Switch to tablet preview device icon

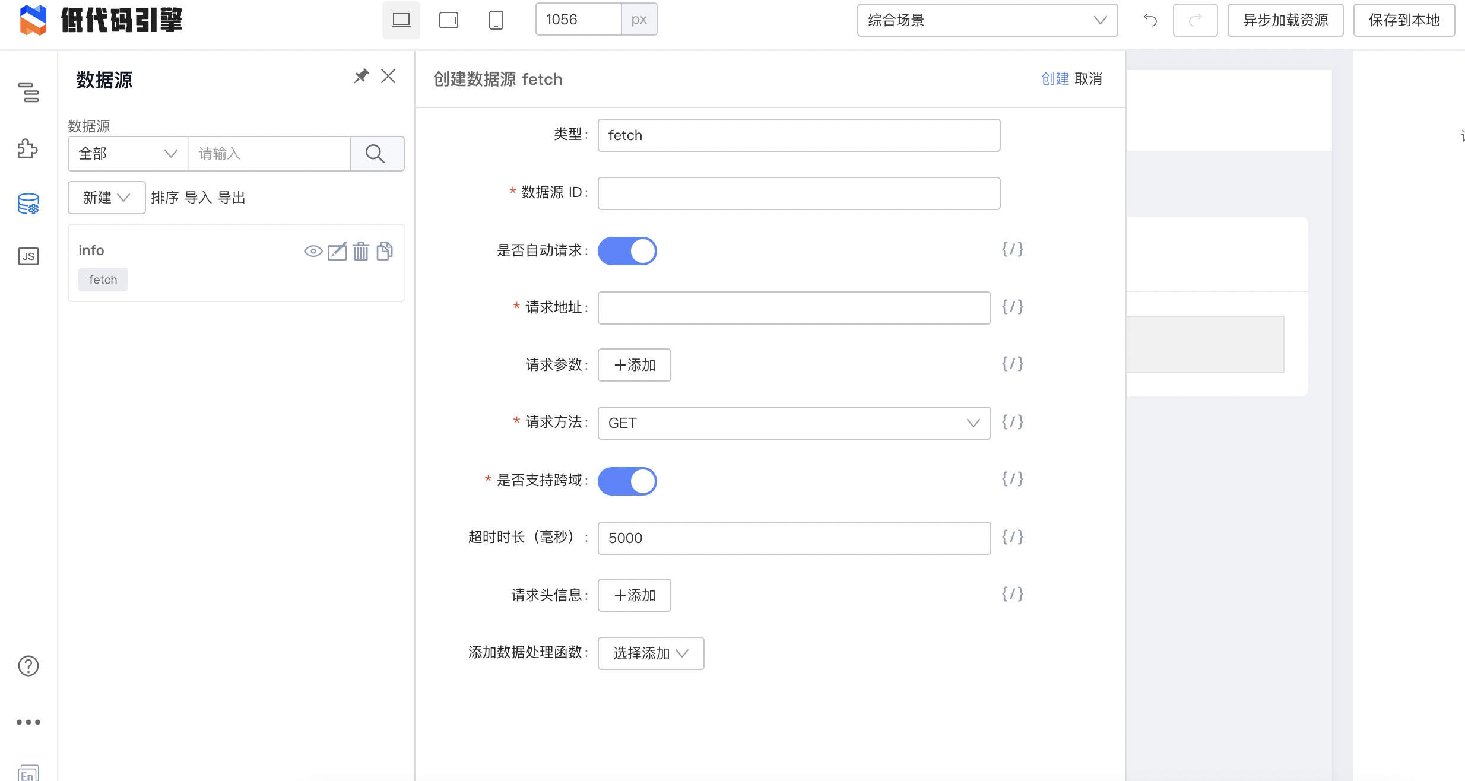[x=449, y=20]
